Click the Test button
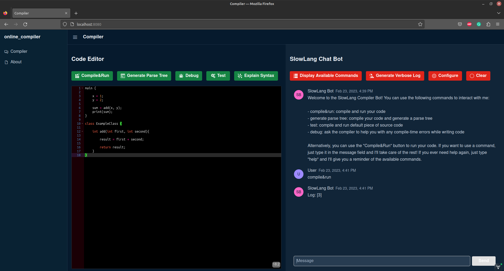This screenshot has width=504, height=271. pos(218,76)
